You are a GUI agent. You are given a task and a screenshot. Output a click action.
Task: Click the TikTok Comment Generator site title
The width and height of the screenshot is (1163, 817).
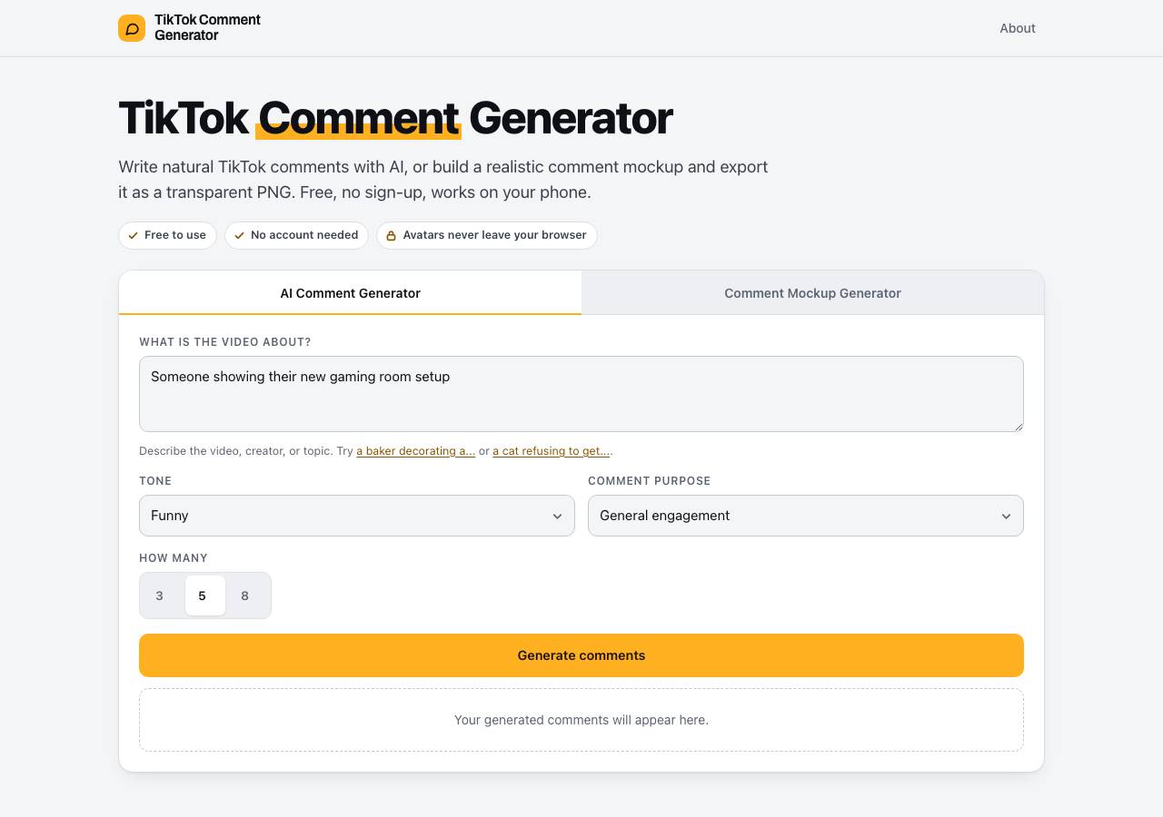(x=207, y=27)
